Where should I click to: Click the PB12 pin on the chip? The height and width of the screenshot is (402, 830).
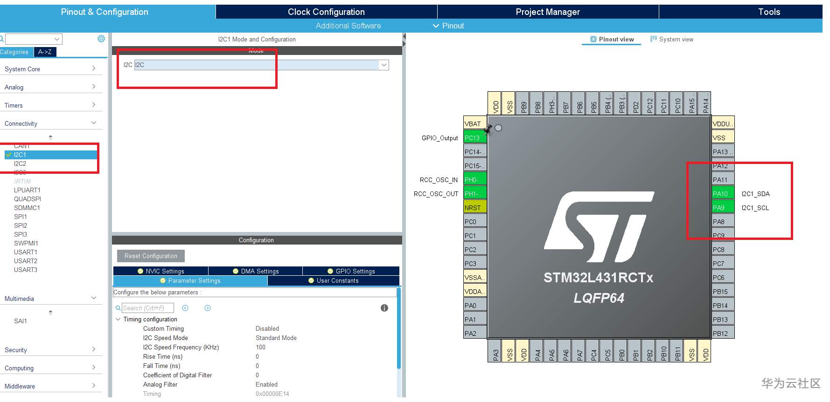click(x=723, y=334)
